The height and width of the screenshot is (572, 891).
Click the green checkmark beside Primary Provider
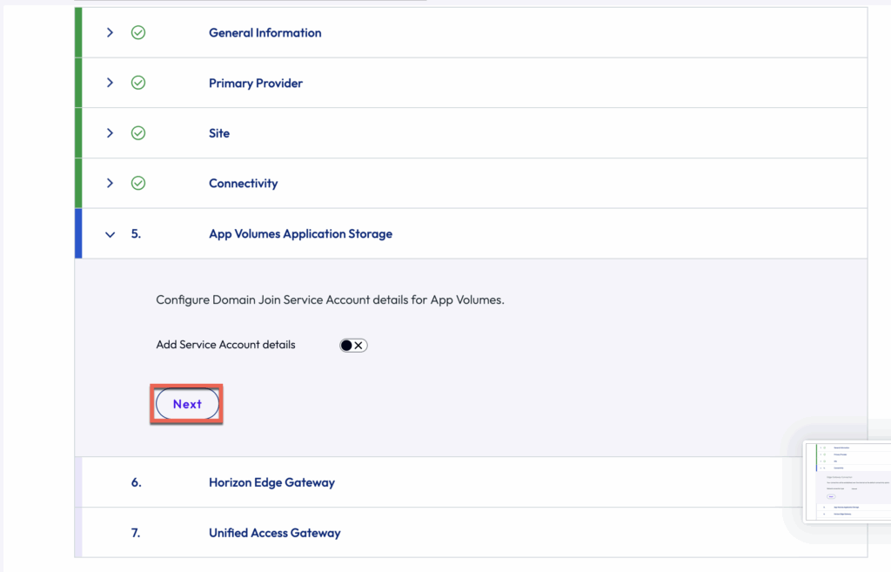137,84
